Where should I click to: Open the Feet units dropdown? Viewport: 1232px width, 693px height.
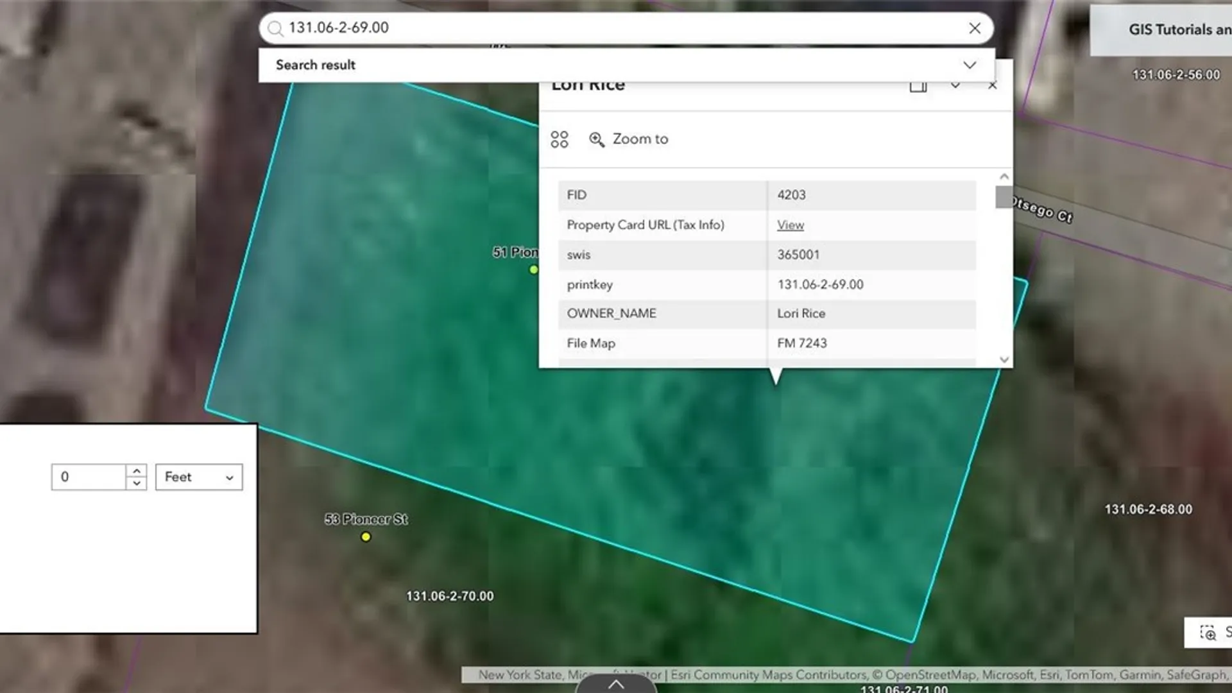click(x=199, y=477)
